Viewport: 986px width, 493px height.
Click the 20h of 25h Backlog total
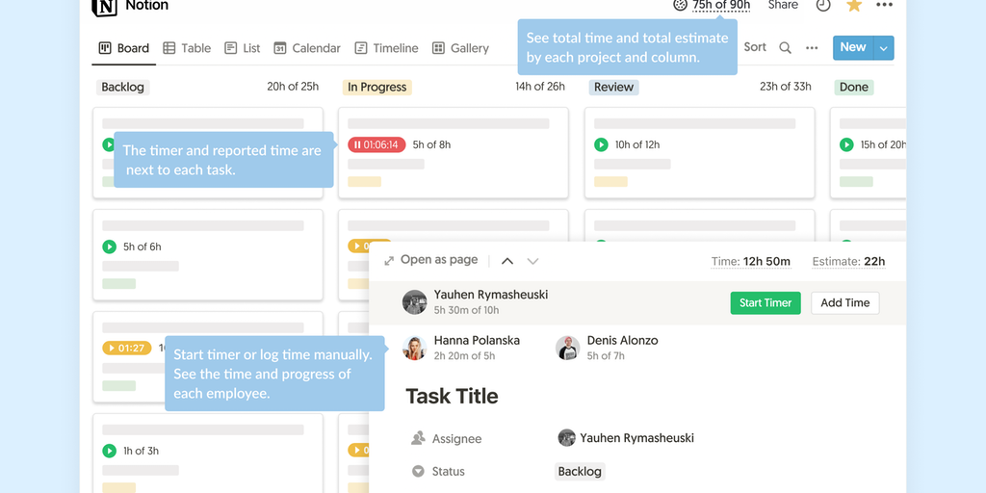coord(293,87)
